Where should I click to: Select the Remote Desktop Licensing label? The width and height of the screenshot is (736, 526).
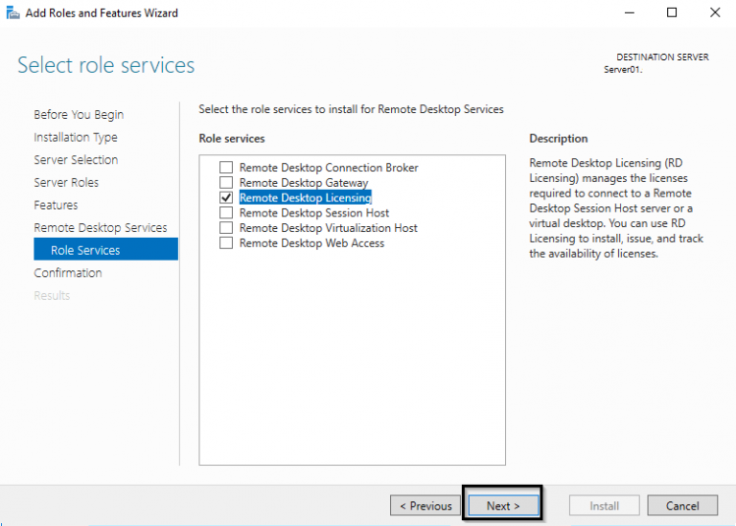[x=306, y=197]
